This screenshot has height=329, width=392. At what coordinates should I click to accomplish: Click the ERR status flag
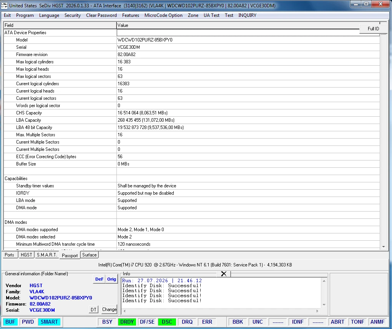[x=207, y=322]
